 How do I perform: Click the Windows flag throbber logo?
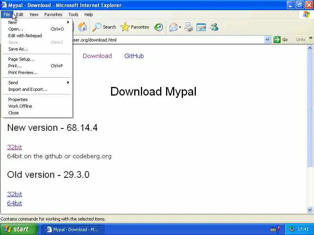[x=307, y=14]
